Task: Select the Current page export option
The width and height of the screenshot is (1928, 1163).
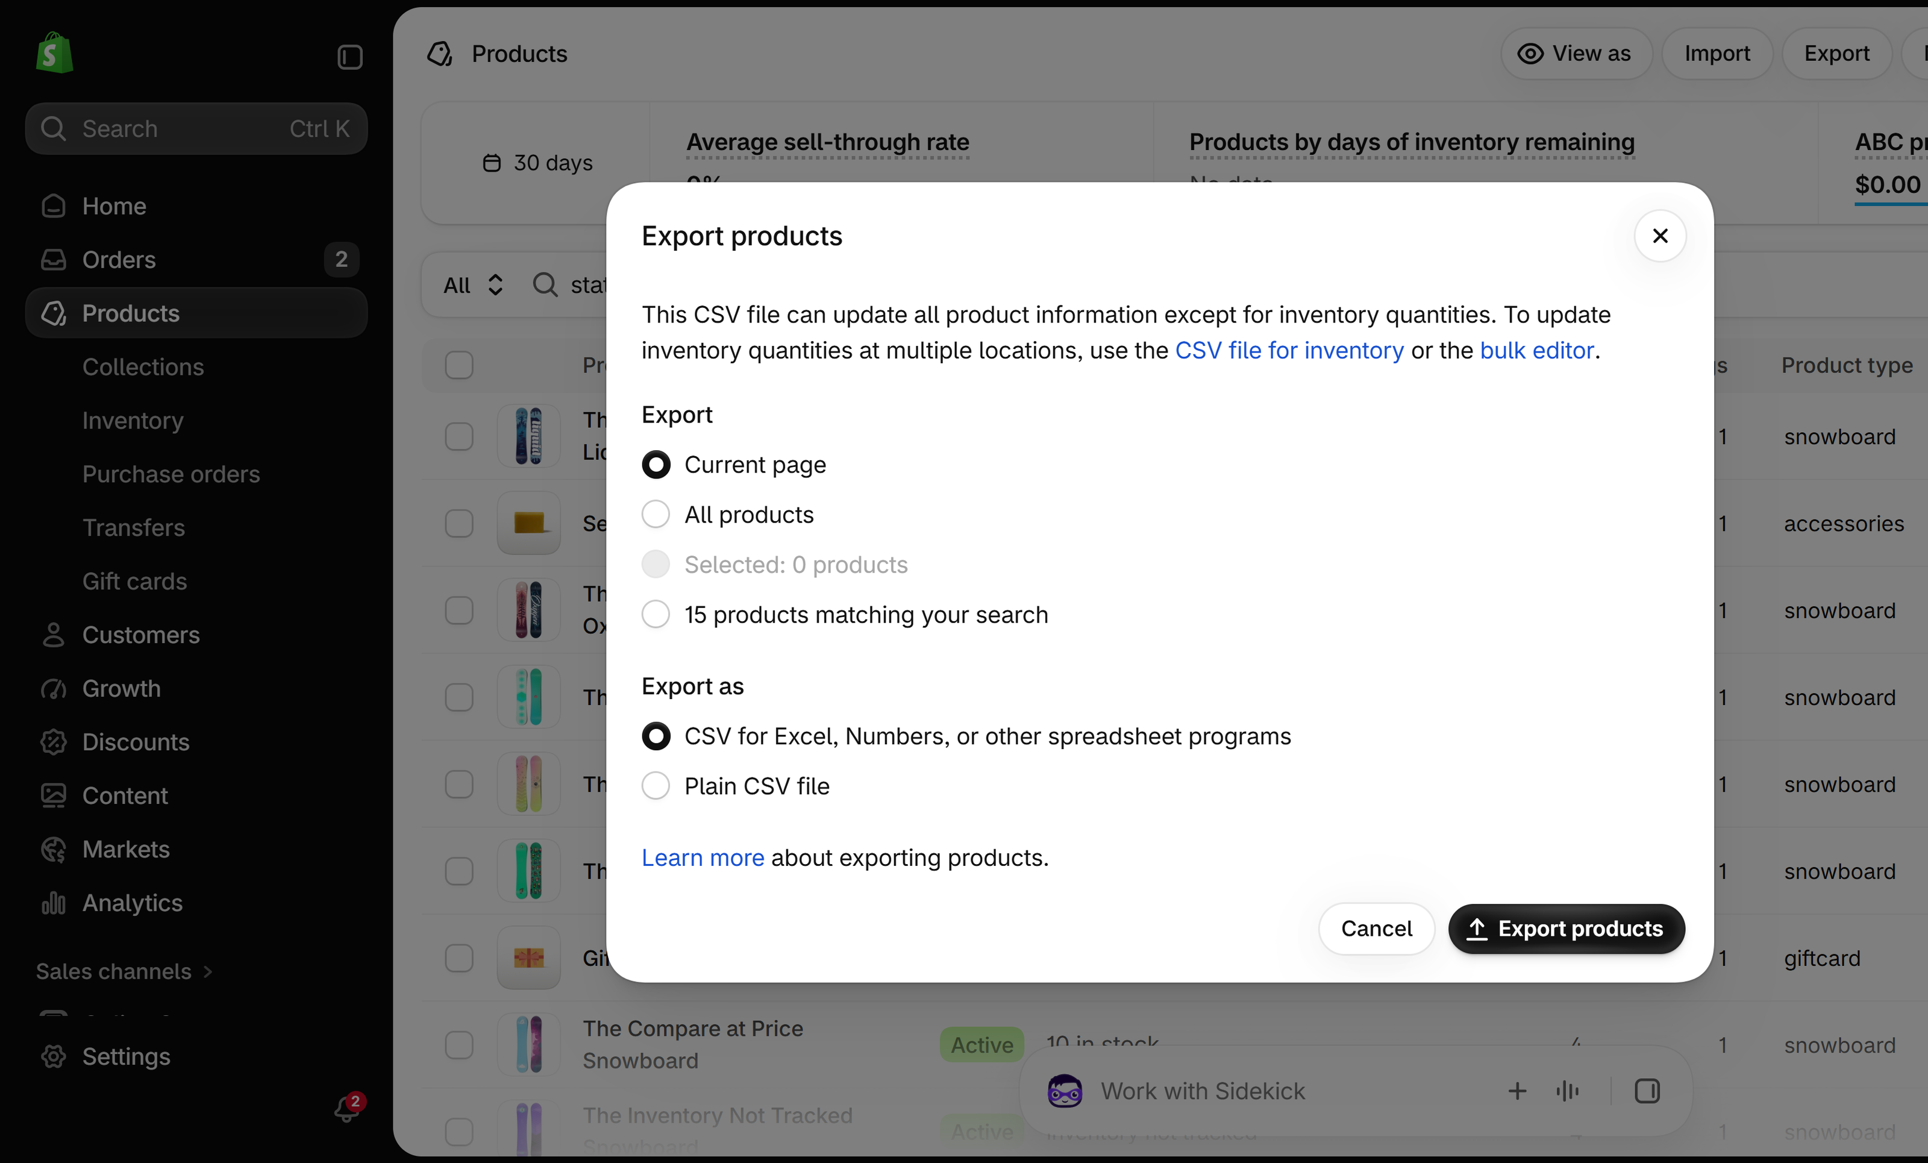Action: coord(656,465)
